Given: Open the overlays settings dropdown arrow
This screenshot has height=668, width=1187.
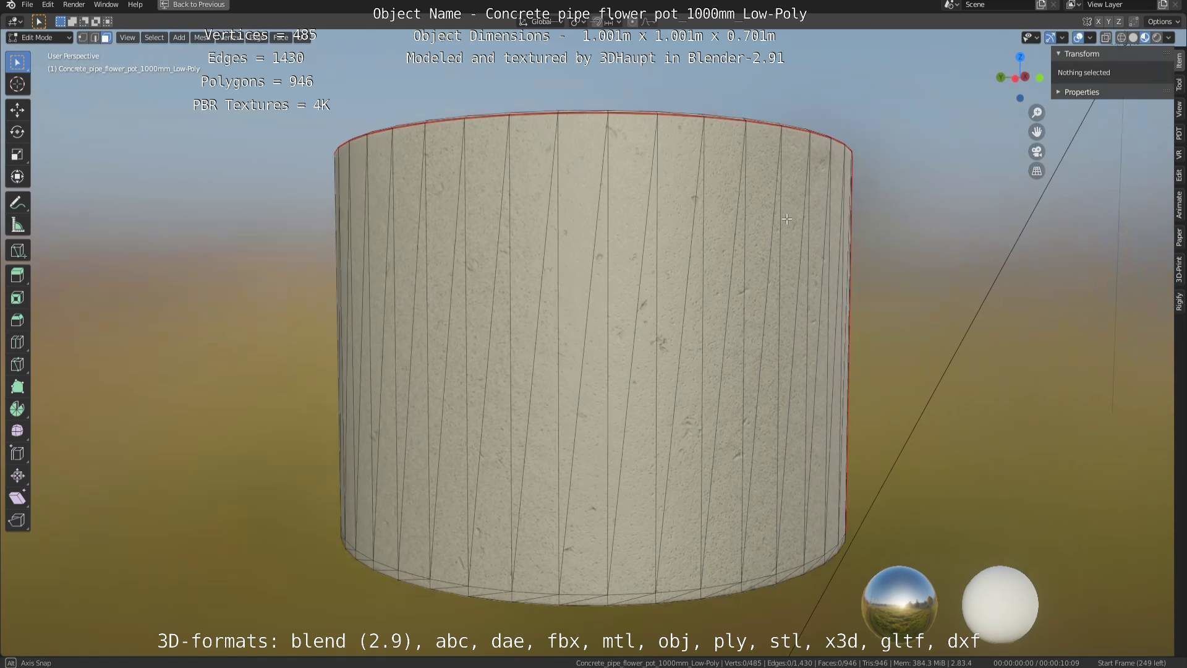Looking at the screenshot, I should point(1090,38).
